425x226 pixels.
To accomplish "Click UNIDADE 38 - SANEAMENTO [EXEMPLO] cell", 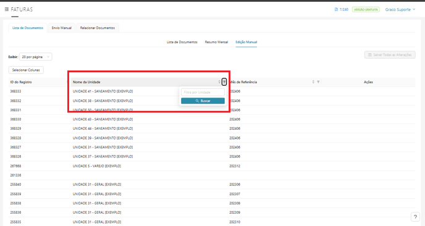I will coord(103,101).
